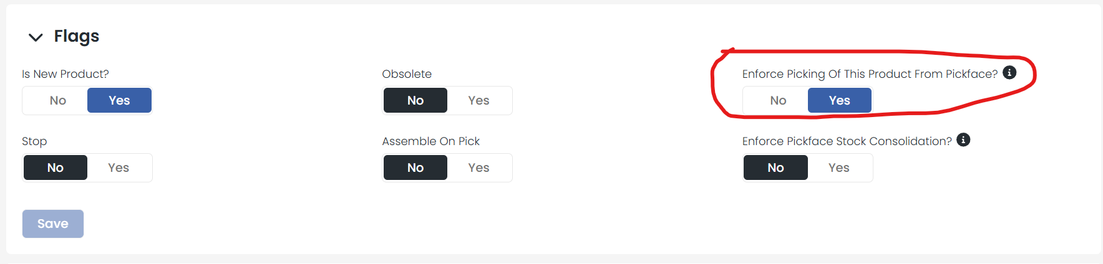Enable Assemble On Pick with Yes
The width and height of the screenshot is (1103, 264).
tap(479, 167)
